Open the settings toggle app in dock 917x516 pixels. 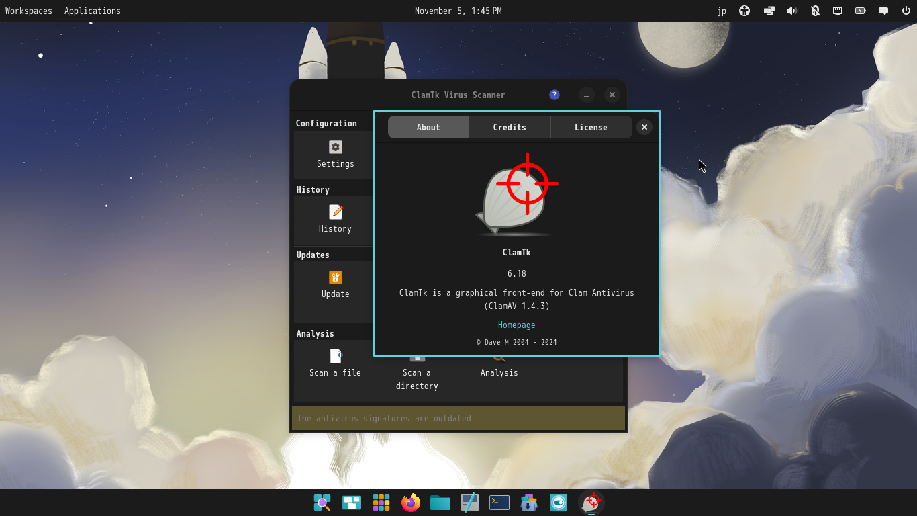[x=559, y=503]
